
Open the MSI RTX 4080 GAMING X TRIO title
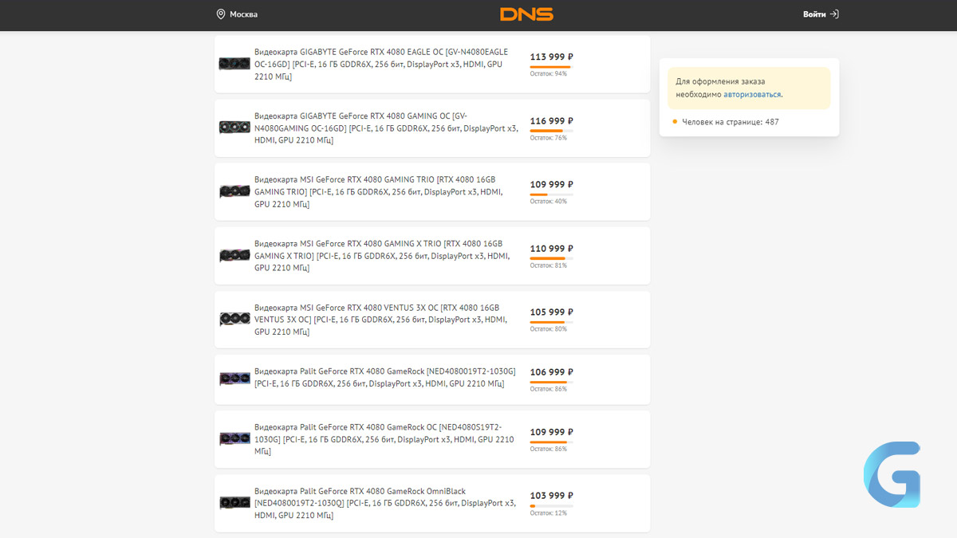click(x=382, y=255)
